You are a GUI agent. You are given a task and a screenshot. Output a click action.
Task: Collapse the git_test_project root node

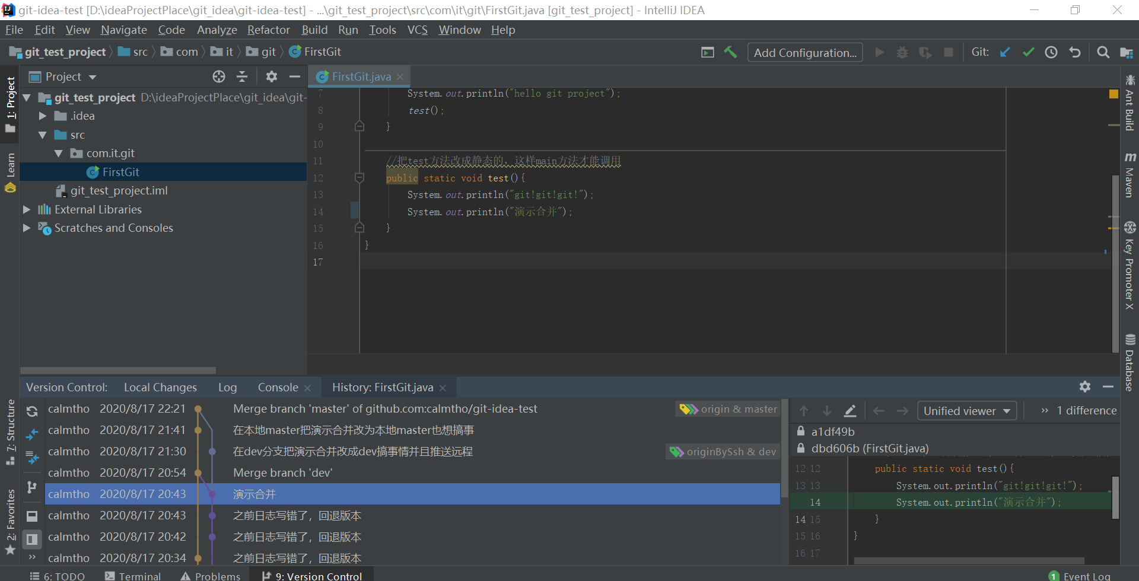27,97
